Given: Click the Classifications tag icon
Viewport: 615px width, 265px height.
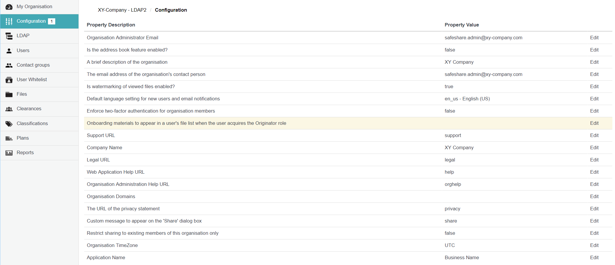Looking at the screenshot, I should click(x=9, y=124).
